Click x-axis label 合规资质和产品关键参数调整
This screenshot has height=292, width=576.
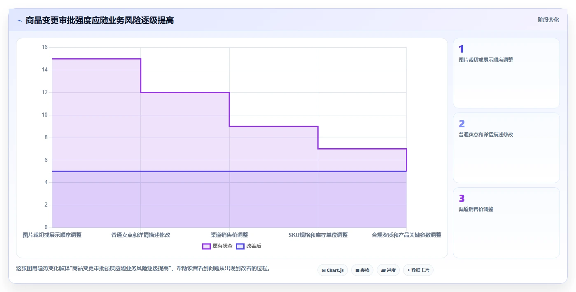pyautogui.click(x=406, y=235)
